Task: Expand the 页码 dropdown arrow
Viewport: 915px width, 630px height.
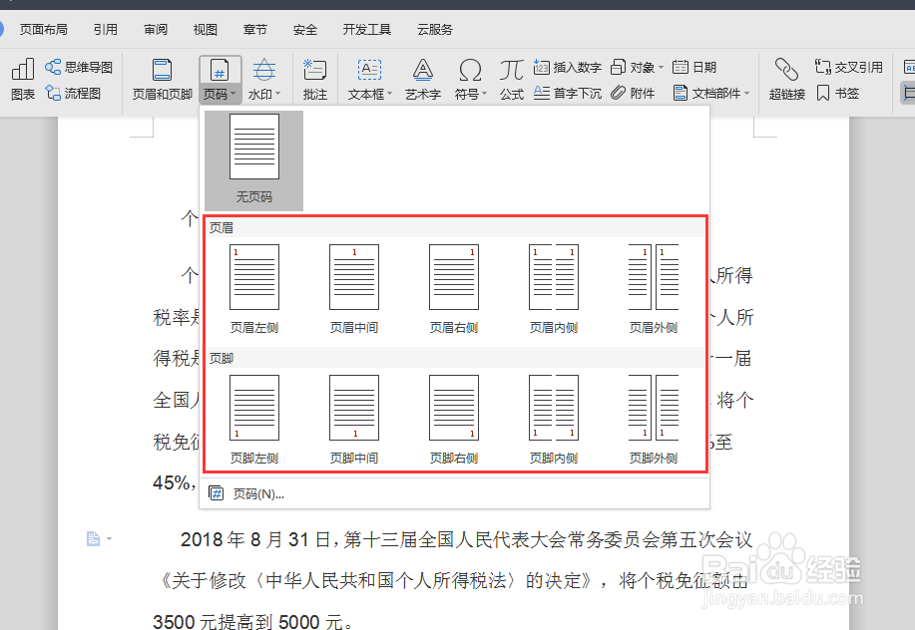Action: coord(233,94)
